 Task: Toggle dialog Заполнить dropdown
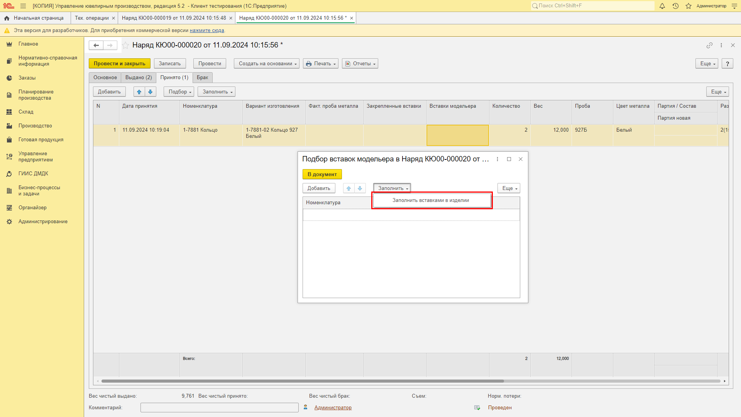[x=392, y=188]
